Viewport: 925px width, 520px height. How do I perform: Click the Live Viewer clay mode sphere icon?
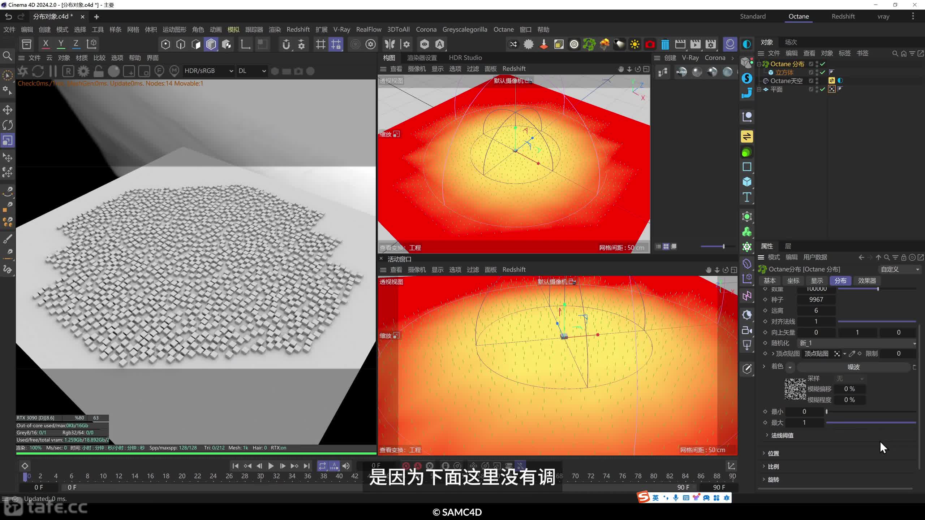point(114,71)
